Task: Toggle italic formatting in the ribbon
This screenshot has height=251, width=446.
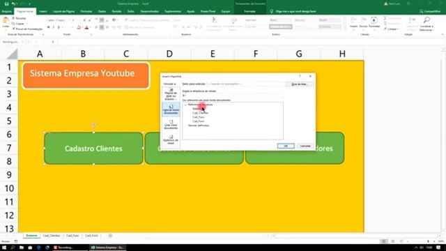Action: click(x=54, y=27)
